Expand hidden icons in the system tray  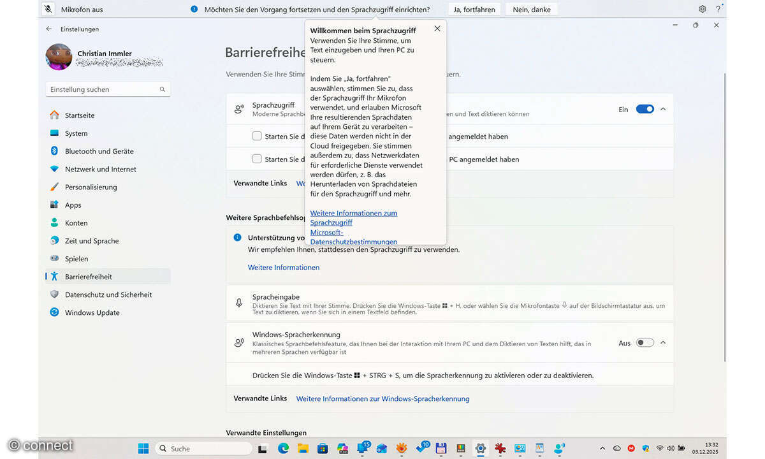tap(602, 448)
